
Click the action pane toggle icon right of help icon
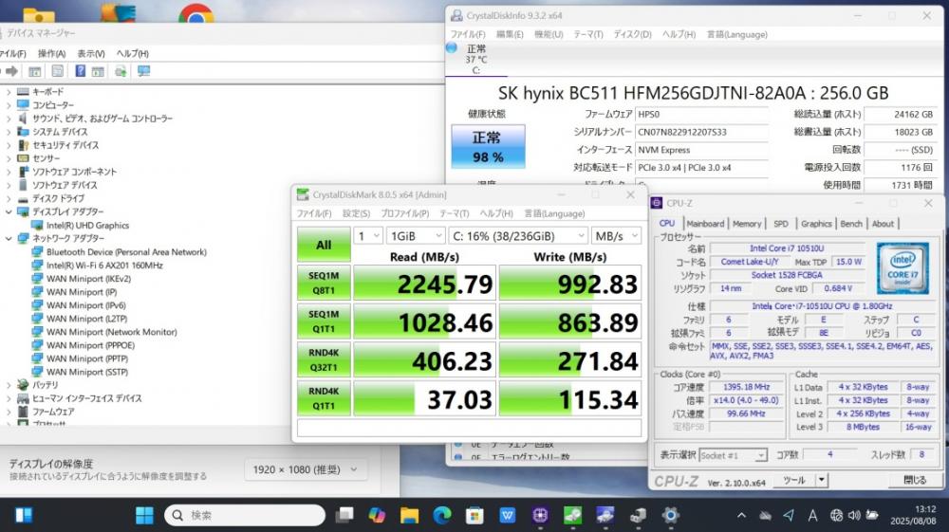point(98,71)
